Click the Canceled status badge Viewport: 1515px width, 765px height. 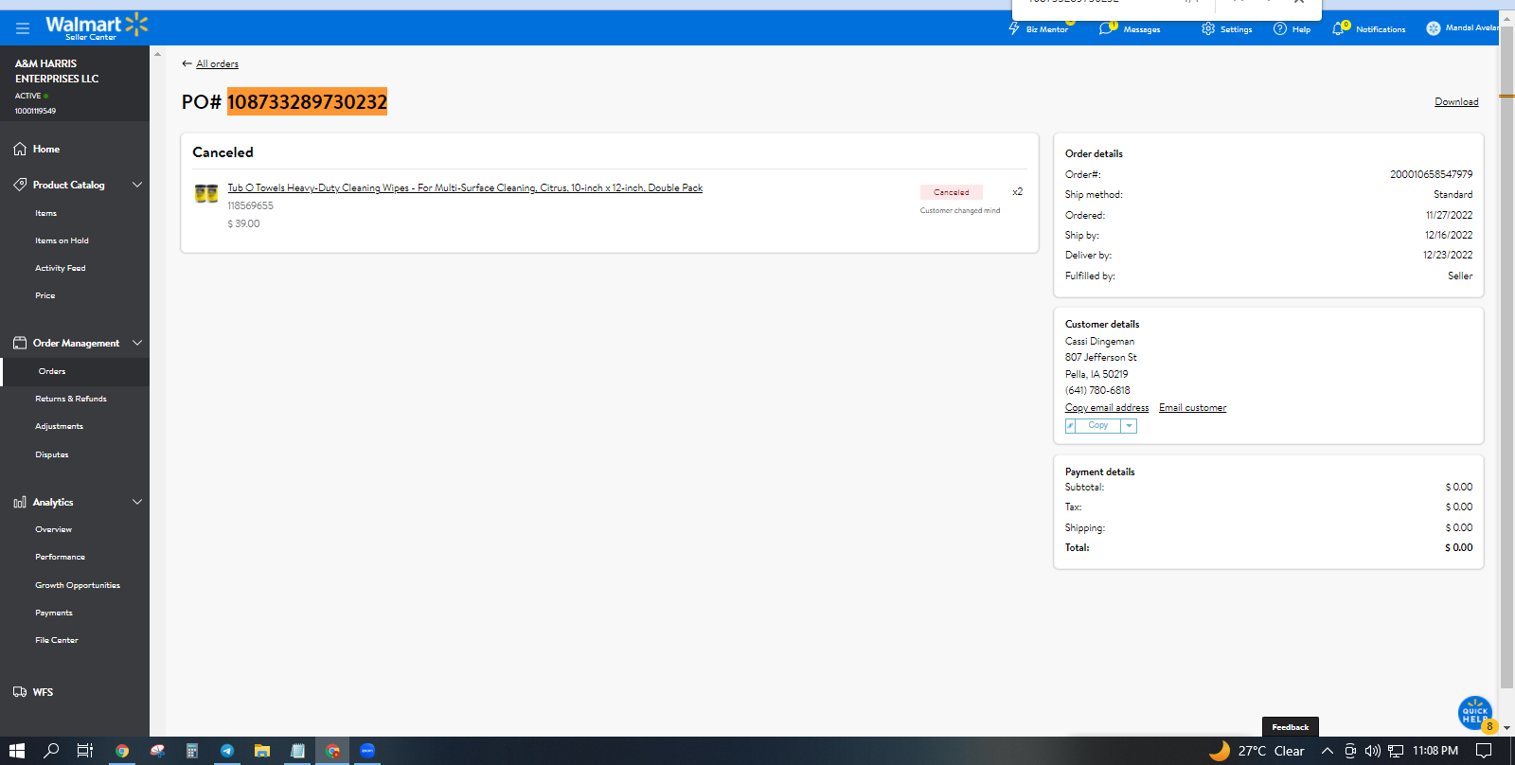point(952,192)
